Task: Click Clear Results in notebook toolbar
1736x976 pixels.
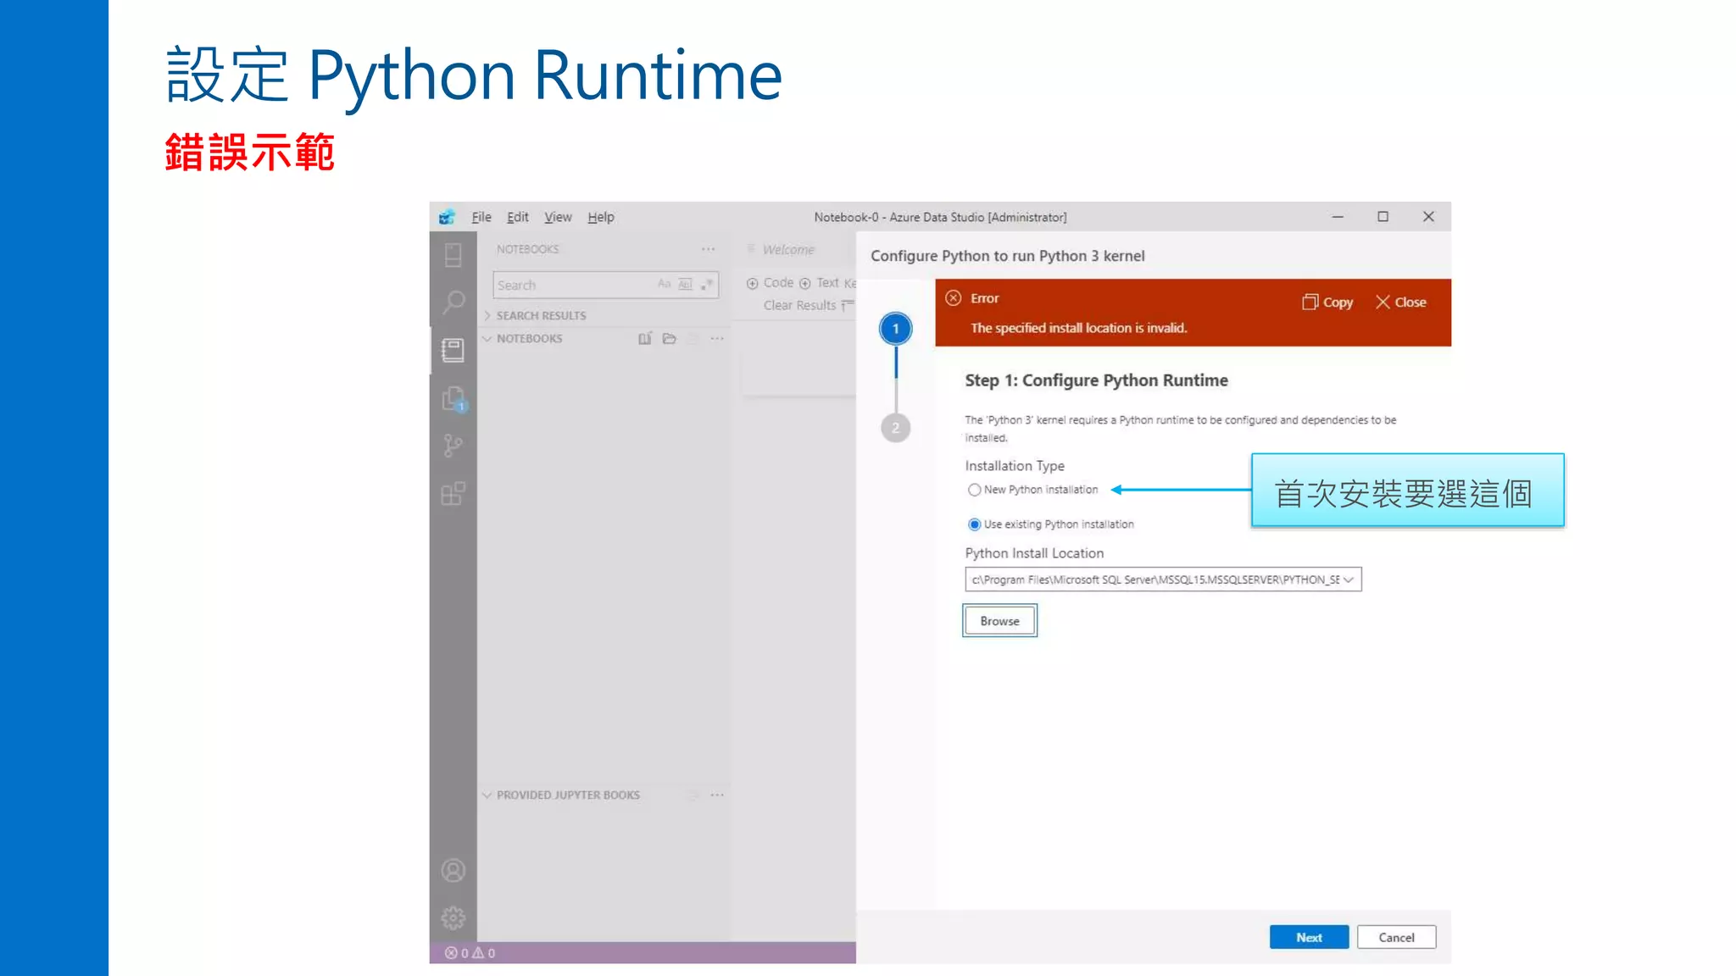Action: [799, 305]
